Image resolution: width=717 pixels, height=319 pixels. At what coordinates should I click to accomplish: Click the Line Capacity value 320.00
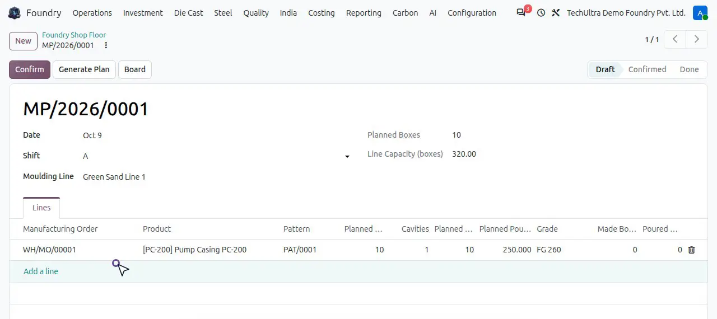pos(464,154)
